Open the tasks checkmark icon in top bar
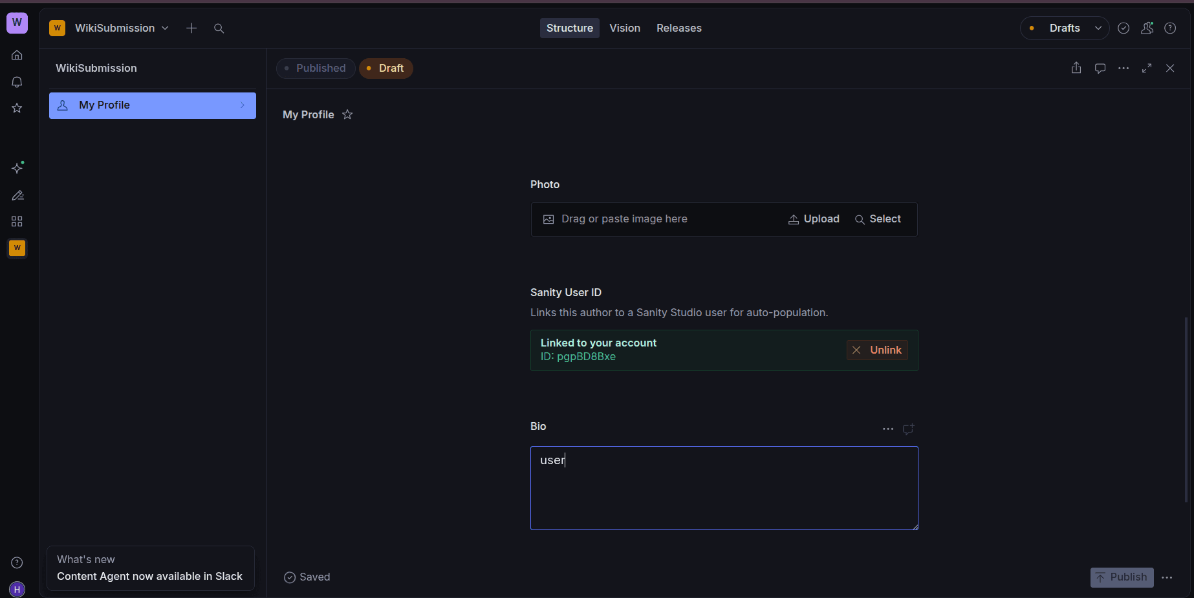The width and height of the screenshot is (1194, 598). [x=1123, y=28]
